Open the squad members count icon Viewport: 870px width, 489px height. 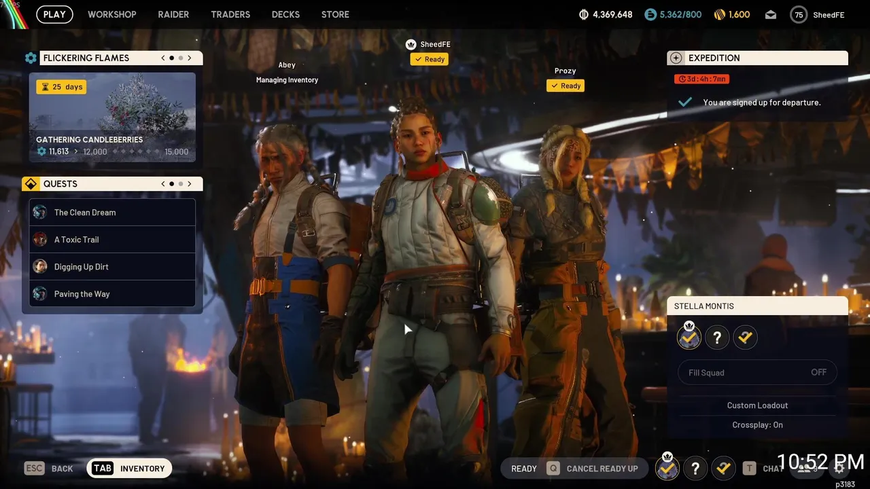(807, 469)
